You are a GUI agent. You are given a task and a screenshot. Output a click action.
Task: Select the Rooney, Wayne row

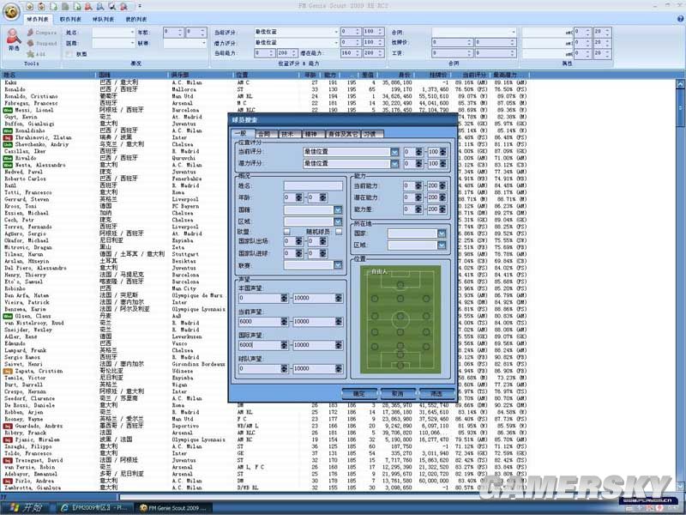coord(266,419)
